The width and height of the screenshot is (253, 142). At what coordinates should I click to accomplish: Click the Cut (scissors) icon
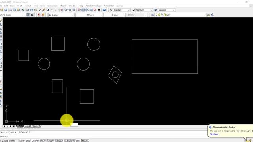click(28, 10)
